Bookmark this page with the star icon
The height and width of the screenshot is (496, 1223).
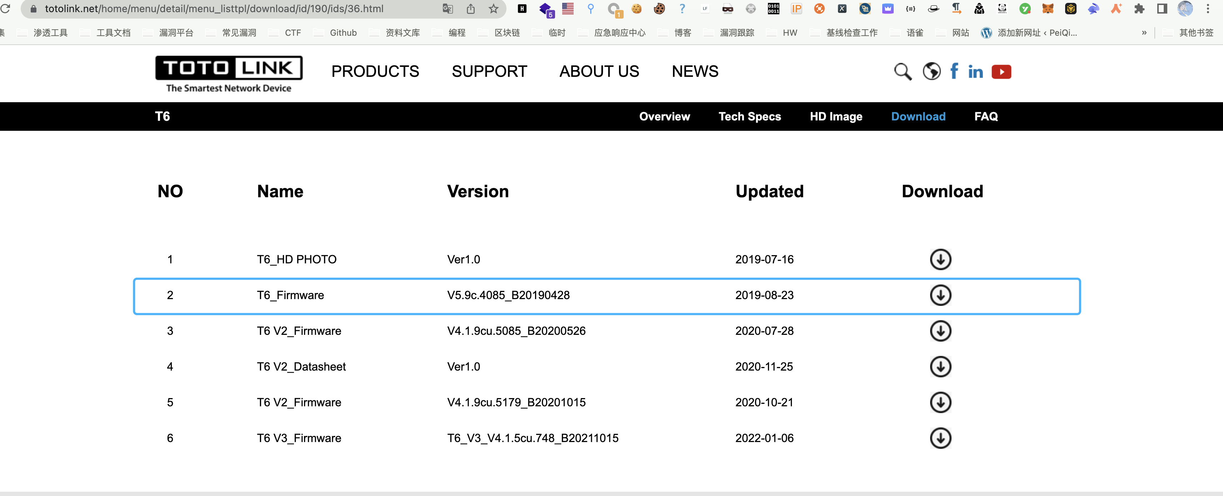(494, 9)
